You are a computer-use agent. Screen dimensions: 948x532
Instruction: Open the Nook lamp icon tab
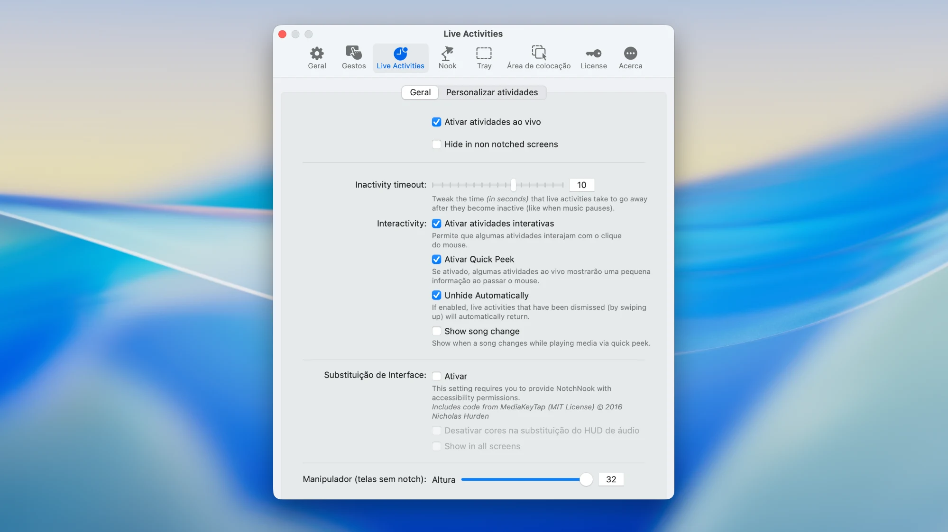[x=447, y=58]
